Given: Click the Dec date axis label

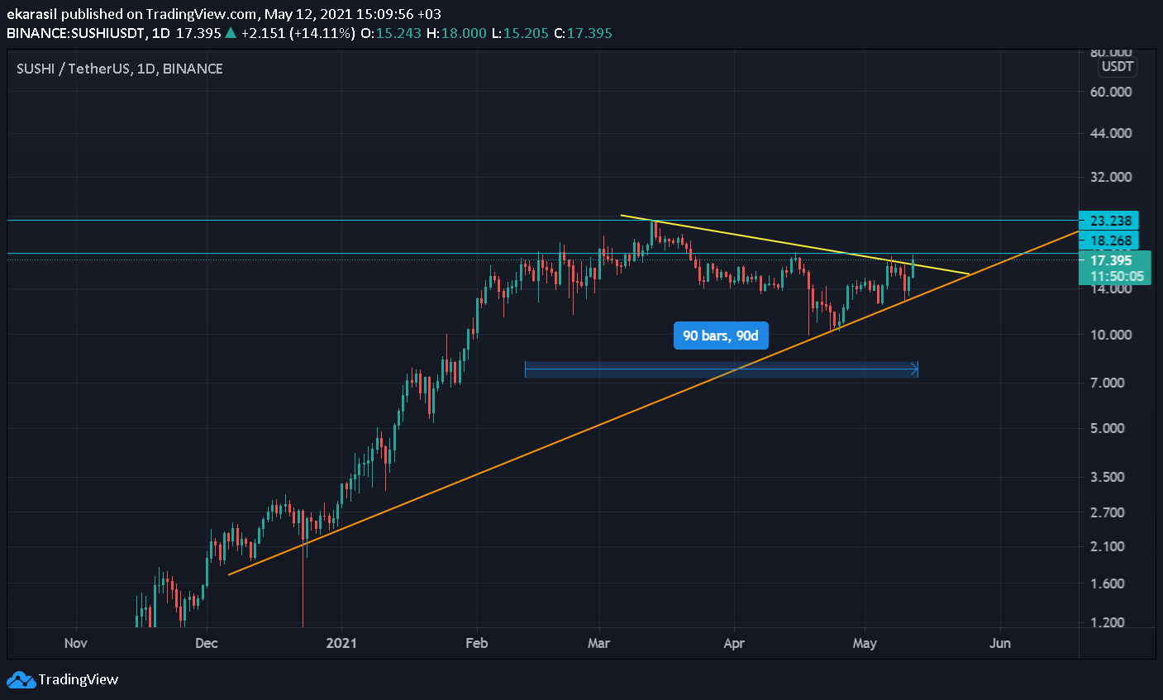Looking at the screenshot, I should (207, 643).
